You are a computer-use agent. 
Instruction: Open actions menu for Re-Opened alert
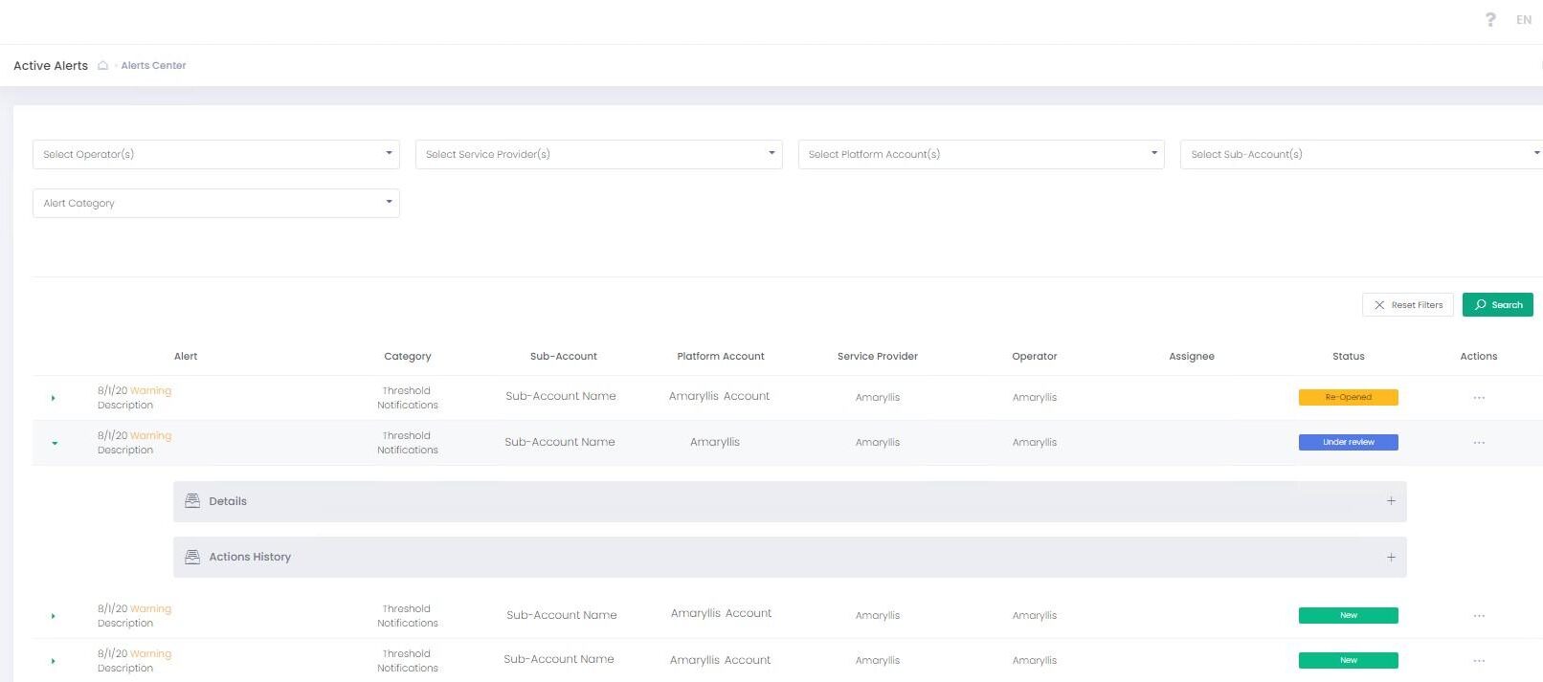tap(1479, 398)
